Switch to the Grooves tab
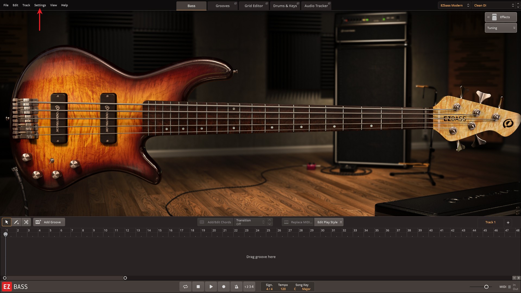521x293 pixels. tap(223, 6)
